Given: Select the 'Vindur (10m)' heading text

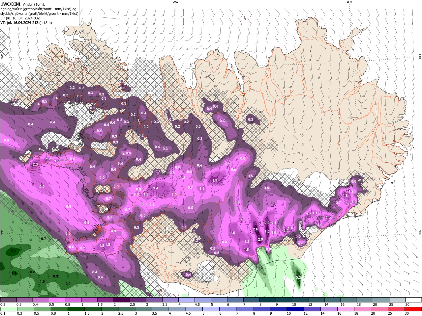Looking at the screenshot, I should [34, 4].
